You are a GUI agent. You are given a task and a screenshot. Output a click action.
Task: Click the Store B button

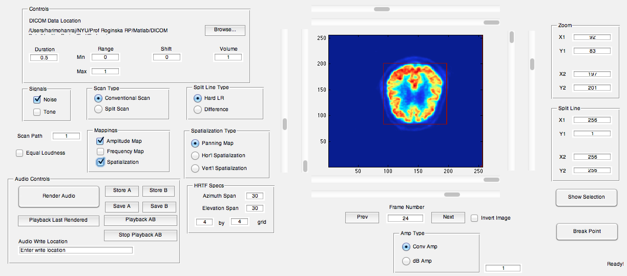pyautogui.click(x=158, y=190)
